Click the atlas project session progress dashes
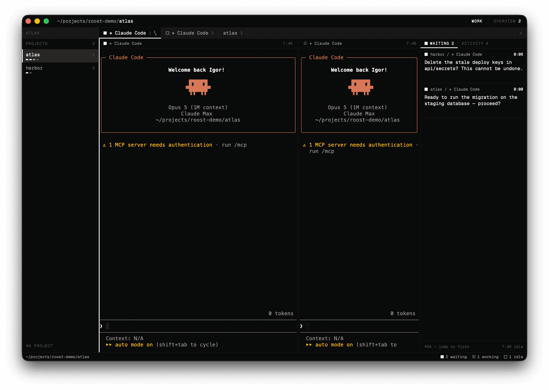 click(x=32, y=59)
